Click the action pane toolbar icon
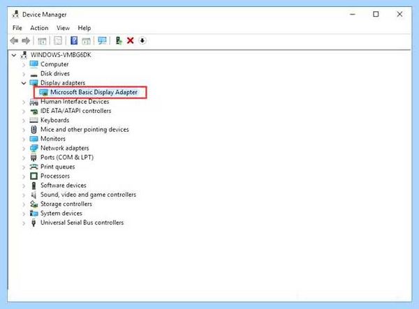The image size is (419, 309). coord(86,41)
